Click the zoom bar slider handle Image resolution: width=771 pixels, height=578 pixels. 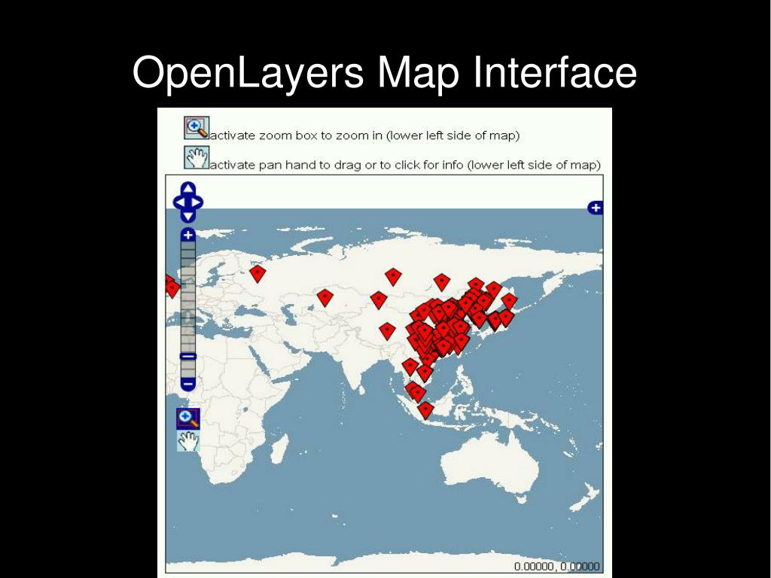pyautogui.click(x=187, y=356)
